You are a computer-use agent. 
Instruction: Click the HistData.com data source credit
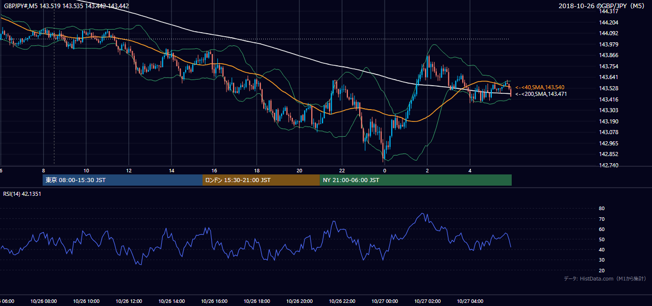tap(605, 278)
